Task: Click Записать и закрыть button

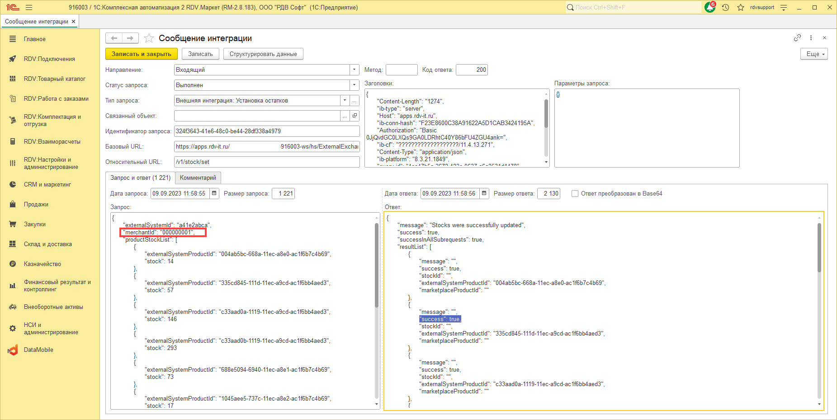Action: pyautogui.click(x=141, y=54)
